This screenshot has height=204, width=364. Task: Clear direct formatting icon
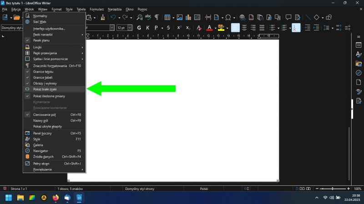199,28
